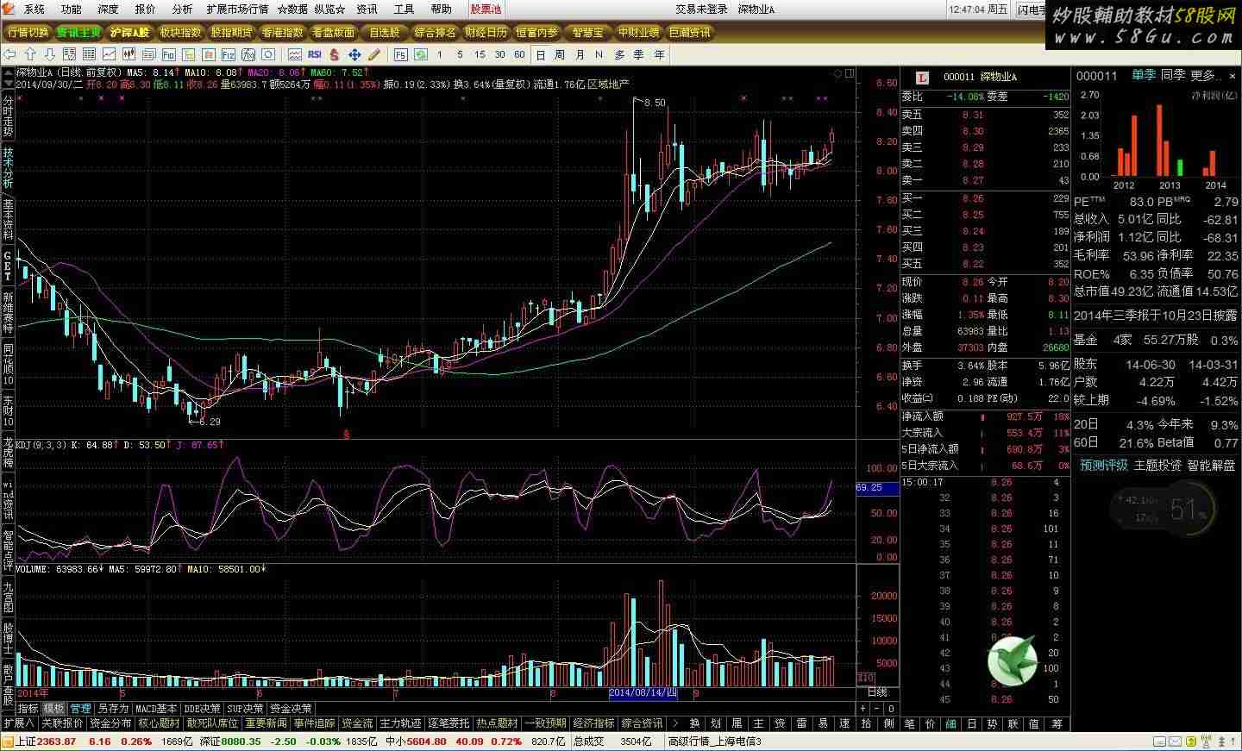Click the four-way move arrows icon
The width and height of the screenshot is (1242, 751).
tap(354, 54)
